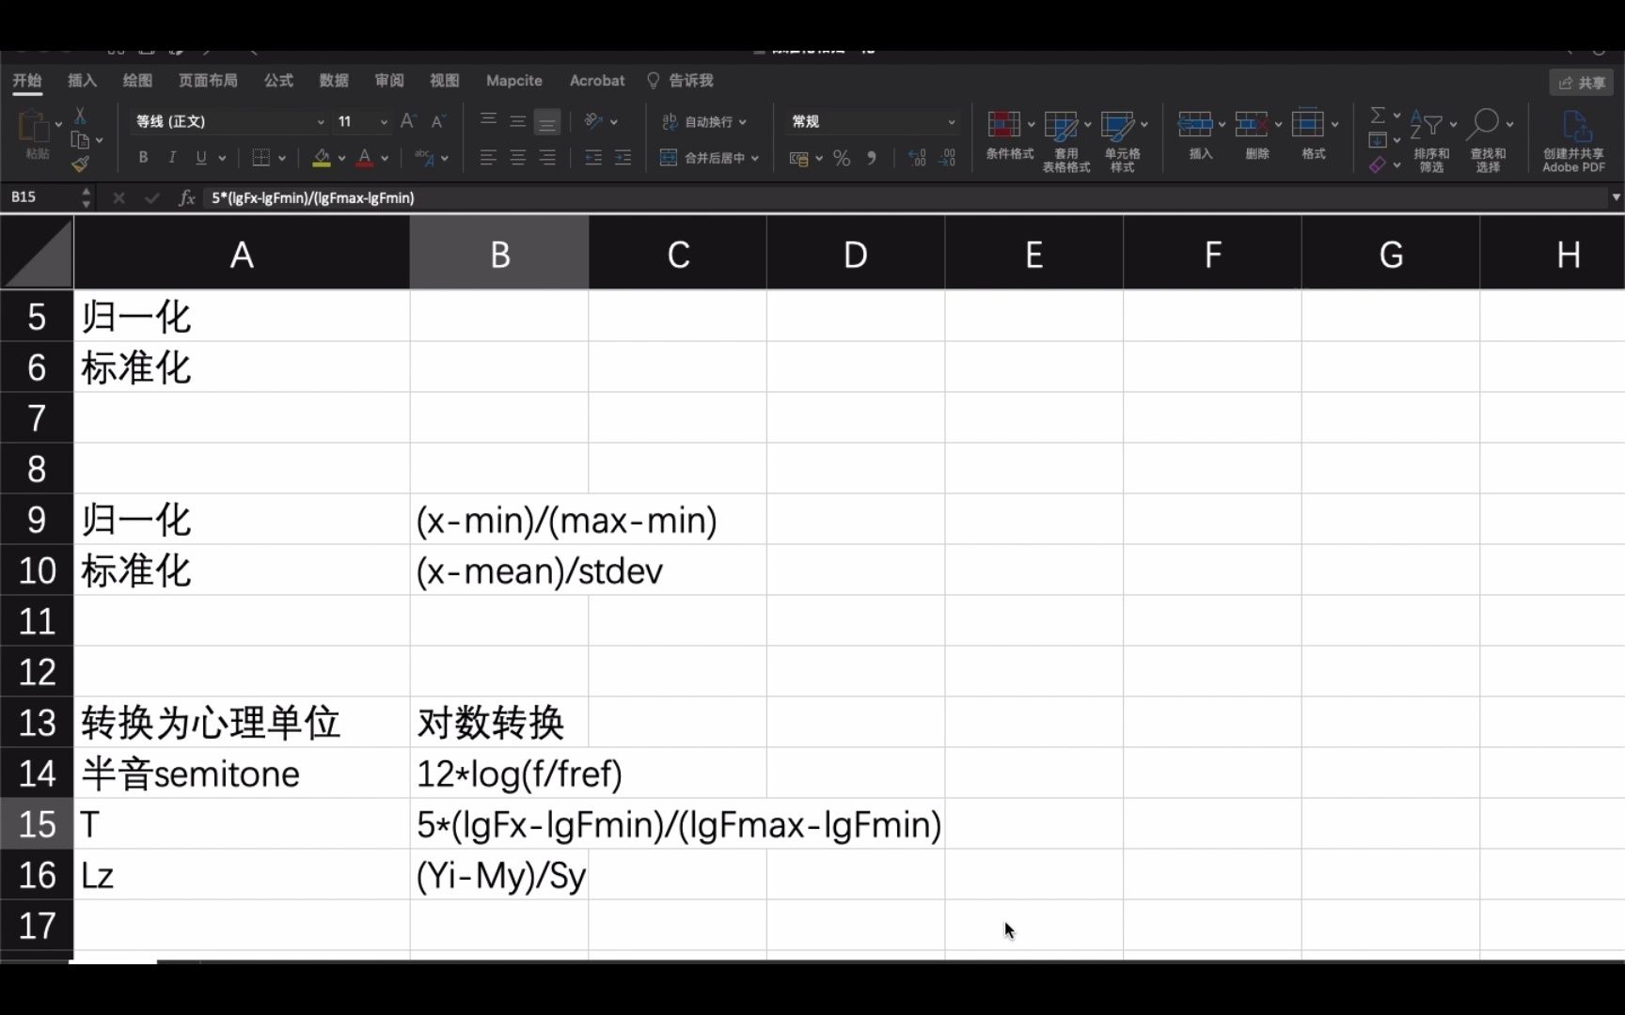The height and width of the screenshot is (1015, 1625).
Task: Click the Paste (粘贴) clipboard icon
Action: [x=33, y=127]
